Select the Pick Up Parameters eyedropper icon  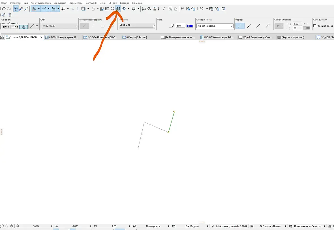21,9
